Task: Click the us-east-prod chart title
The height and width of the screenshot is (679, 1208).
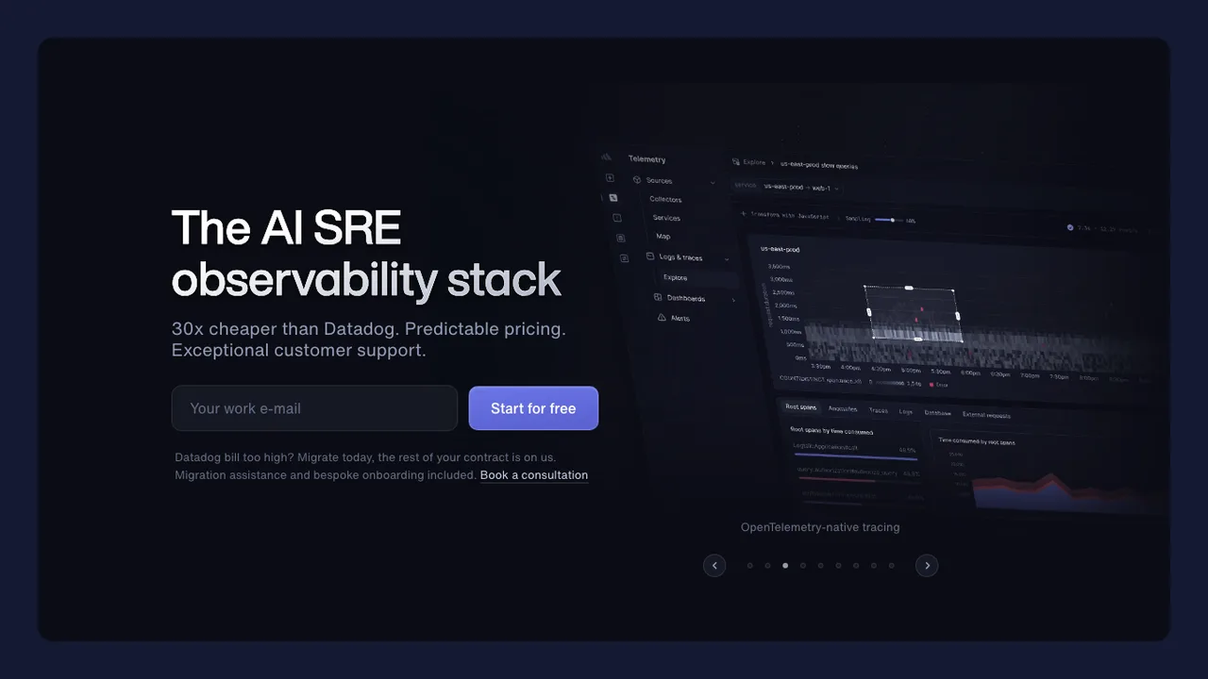Action: [x=780, y=250]
